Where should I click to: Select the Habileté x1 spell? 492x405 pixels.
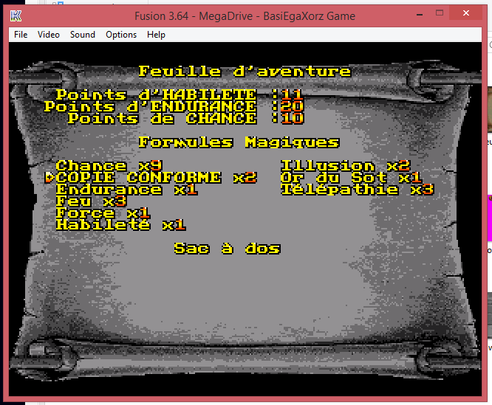pos(121,225)
